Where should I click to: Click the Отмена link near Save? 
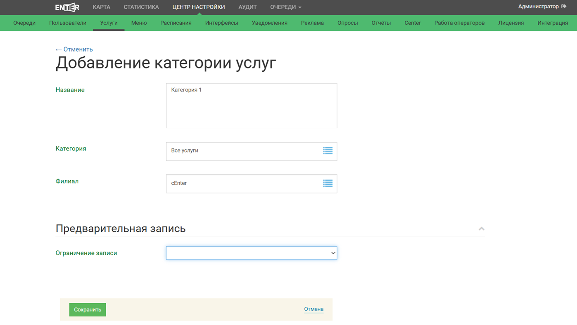(x=313, y=309)
